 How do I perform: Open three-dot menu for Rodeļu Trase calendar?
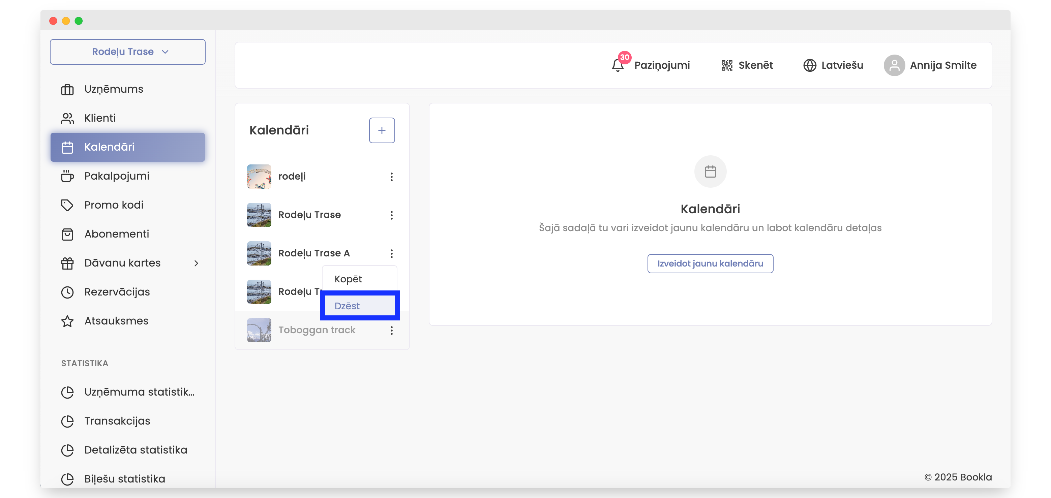pos(391,215)
